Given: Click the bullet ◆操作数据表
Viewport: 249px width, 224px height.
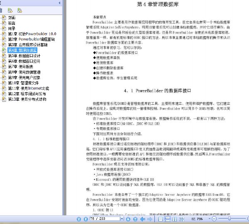Looking at the screenshot, I should coord(103,73).
